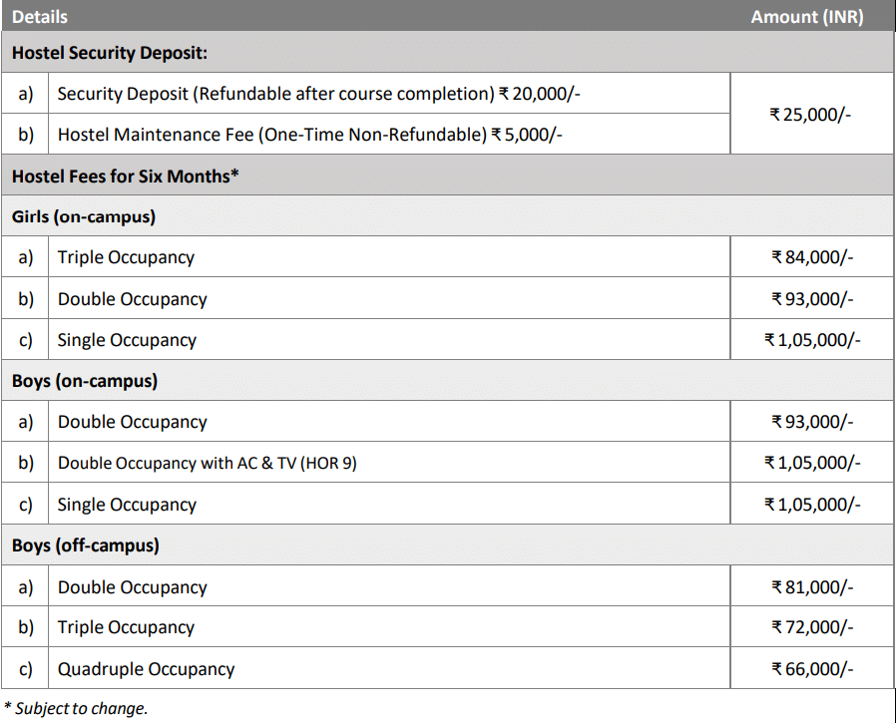896x723 pixels.
Task: Click 'Single Occupancy' under Boys (on-campus)
Action: pos(127,505)
